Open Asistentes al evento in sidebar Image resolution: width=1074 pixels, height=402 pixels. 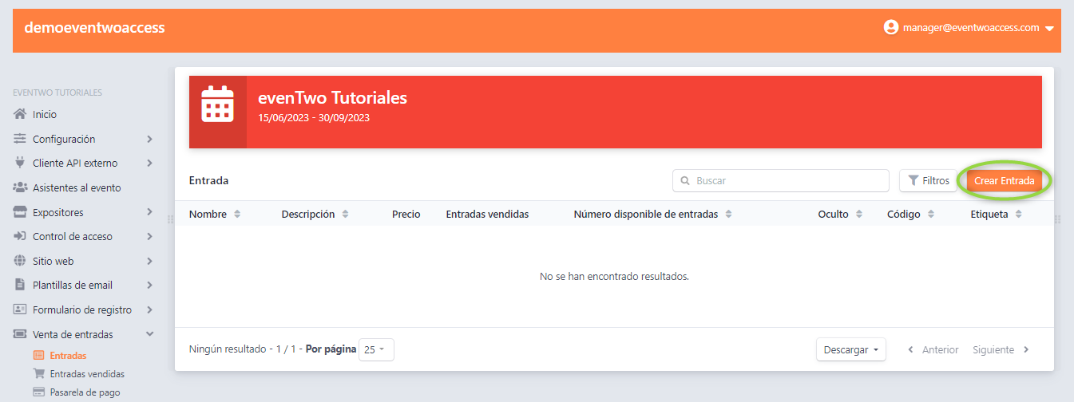coord(77,187)
